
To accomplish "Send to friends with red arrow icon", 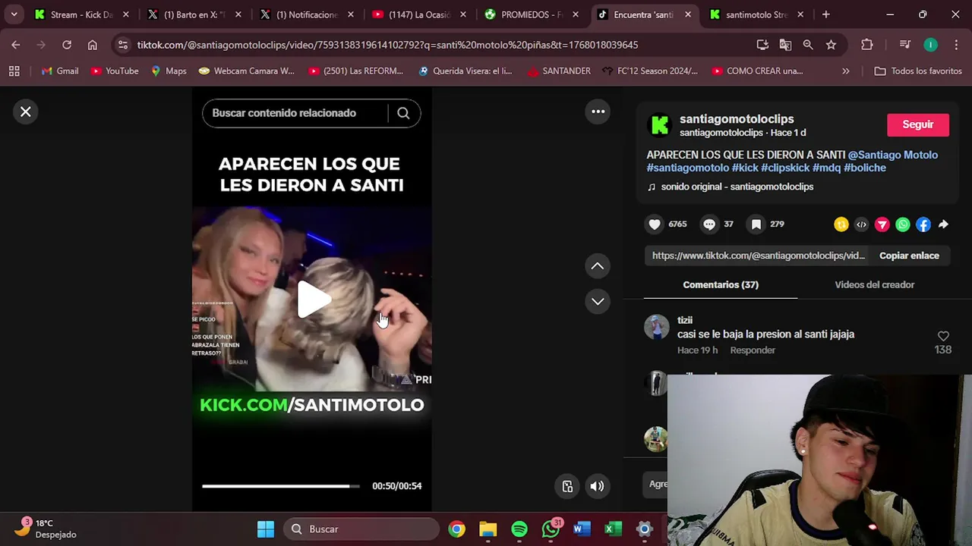I will [x=882, y=224].
